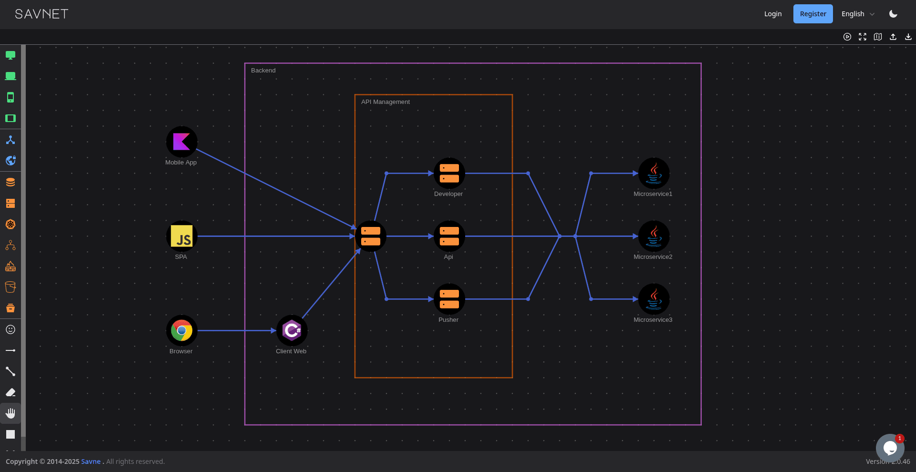Viewport: 916px width, 472px height.
Task: Open the Login menu item
Action: pos(773,14)
